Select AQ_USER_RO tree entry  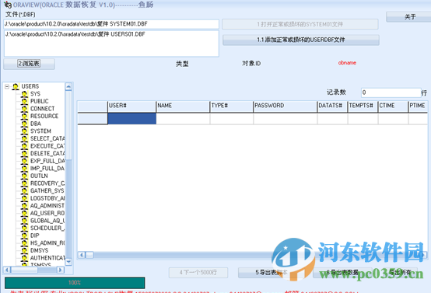point(47,213)
